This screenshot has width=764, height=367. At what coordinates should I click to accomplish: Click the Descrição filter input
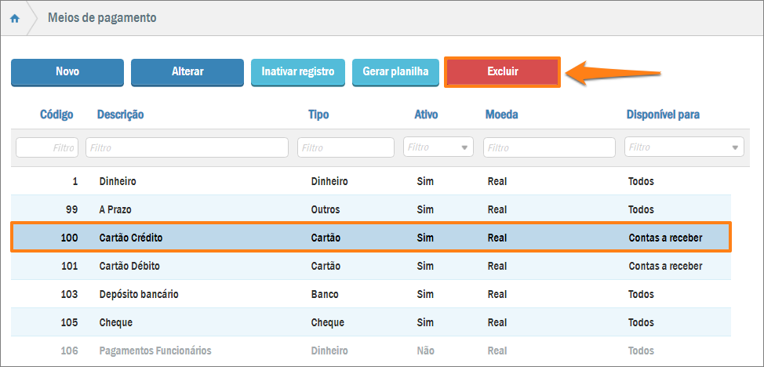click(x=187, y=147)
